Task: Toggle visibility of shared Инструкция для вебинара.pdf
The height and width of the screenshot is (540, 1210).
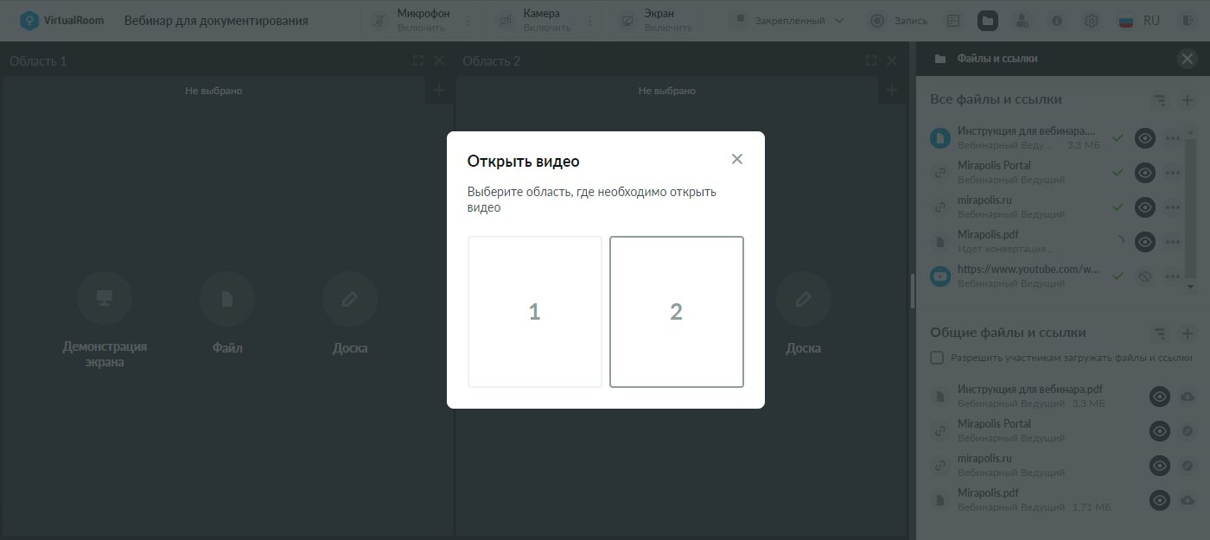Action: coord(1160,397)
